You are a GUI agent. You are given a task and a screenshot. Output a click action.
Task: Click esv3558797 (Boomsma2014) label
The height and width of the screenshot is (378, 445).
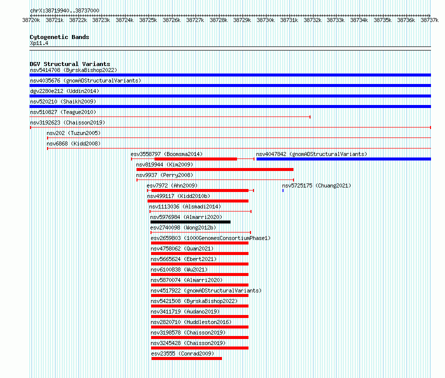pos(166,154)
